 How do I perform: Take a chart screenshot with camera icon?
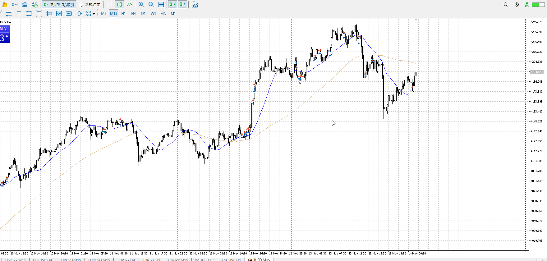195,5
